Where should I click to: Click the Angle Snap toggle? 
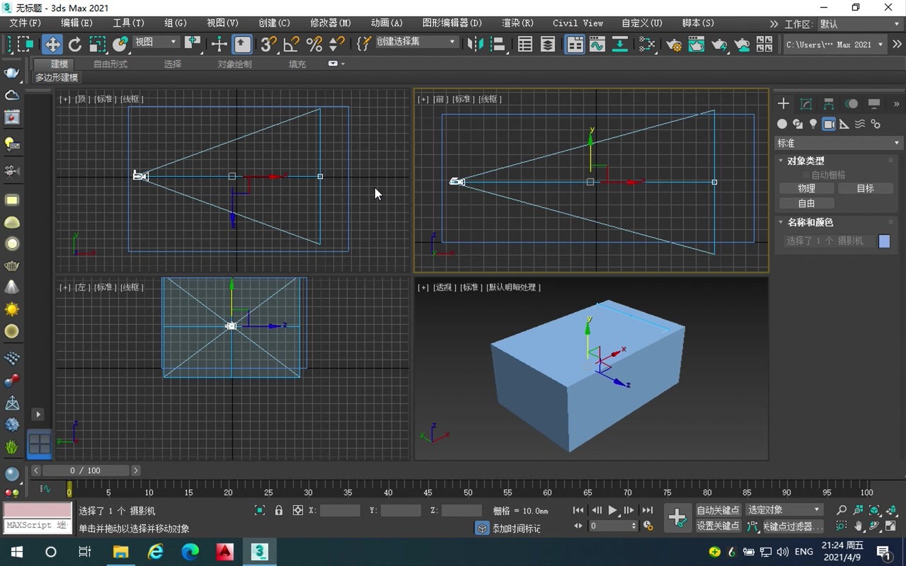pyautogui.click(x=291, y=44)
